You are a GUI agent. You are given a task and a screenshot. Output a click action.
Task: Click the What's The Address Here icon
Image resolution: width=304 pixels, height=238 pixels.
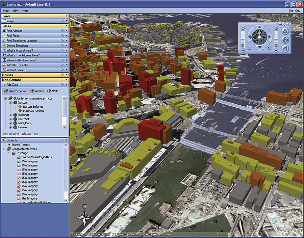pyautogui.click(x=4, y=55)
